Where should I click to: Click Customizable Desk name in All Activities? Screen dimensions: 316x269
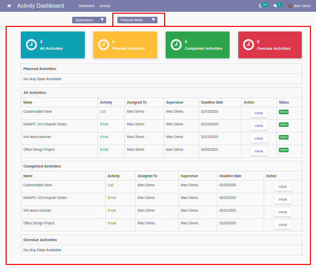[x=38, y=112]
